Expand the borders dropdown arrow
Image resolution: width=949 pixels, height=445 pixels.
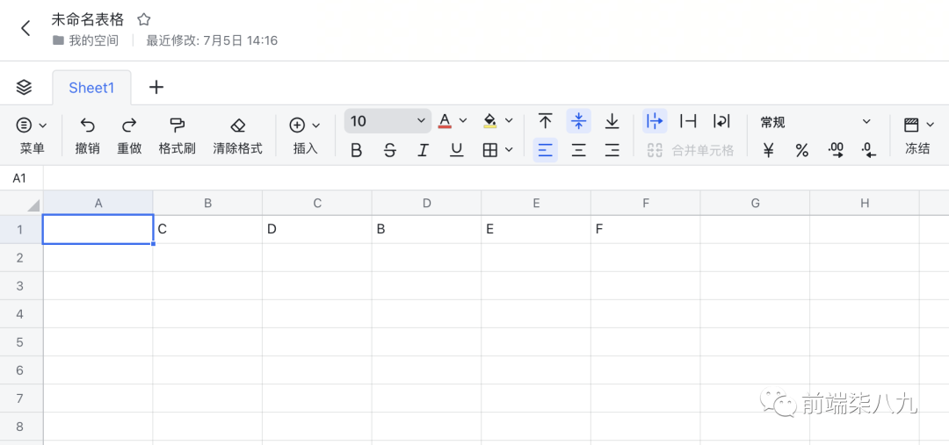pyautogui.click(x=509, y=149)
